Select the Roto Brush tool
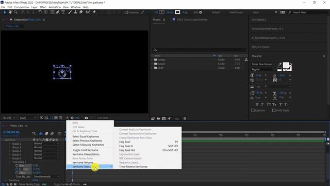 pos(88,12)
